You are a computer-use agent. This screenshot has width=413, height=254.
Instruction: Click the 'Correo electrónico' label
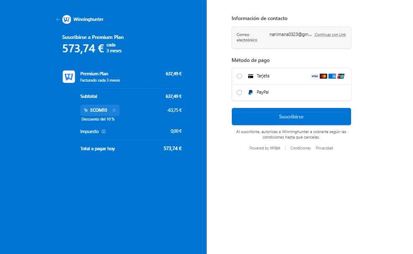(x=247, y=37)
